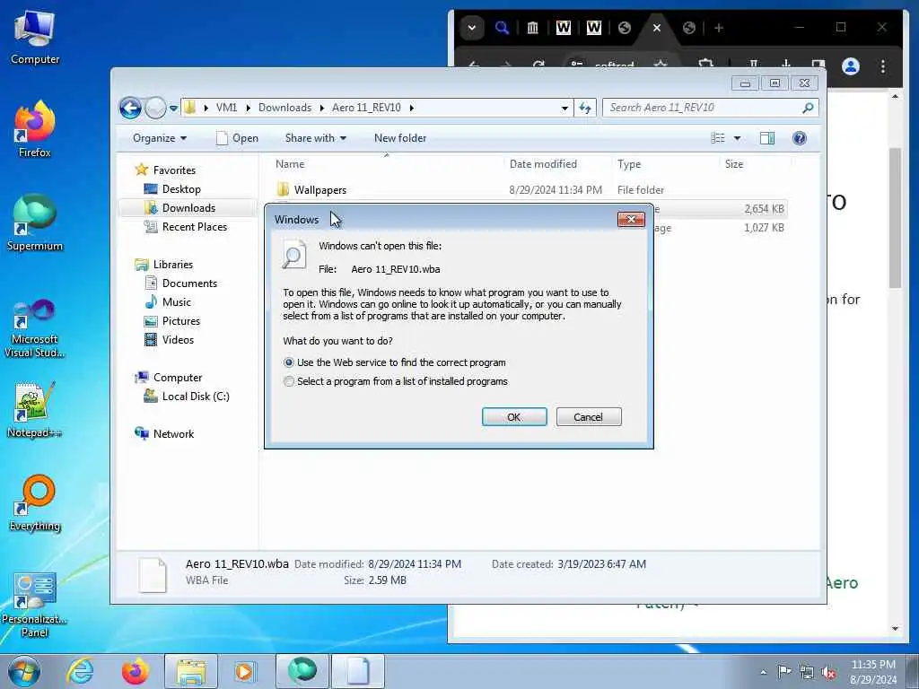Image resolution: width=919 pixels, height=689 pixels.
Task: Expand the view options dropdown arrow
Action: coord(738,138)
